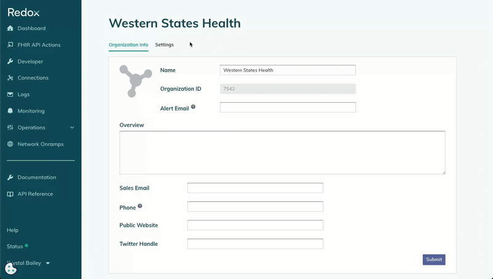This screenshot has height=279, width=493.
Task: Click the API Reference book icon
Action: (10, 194)
